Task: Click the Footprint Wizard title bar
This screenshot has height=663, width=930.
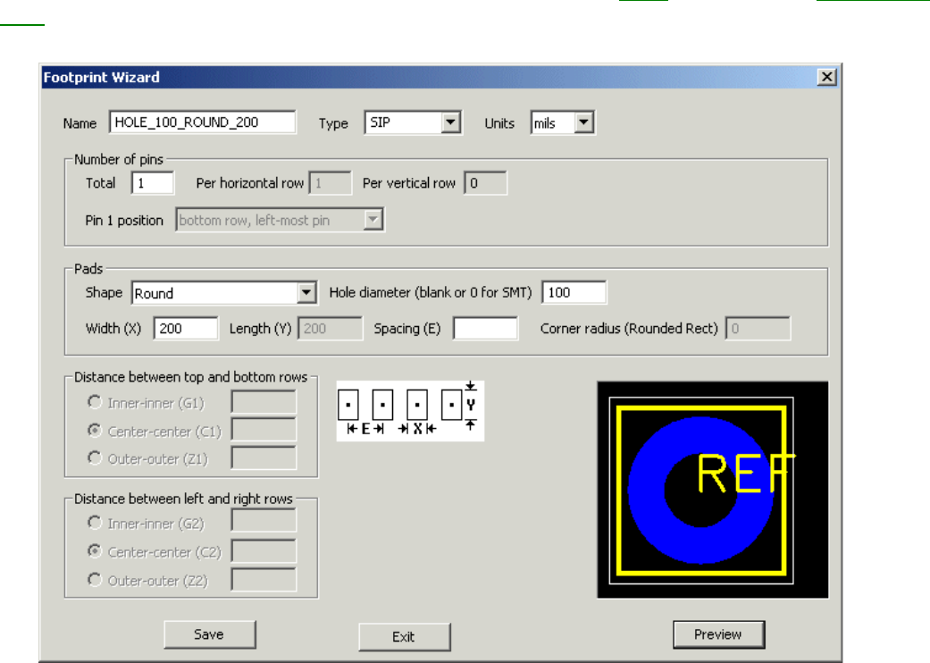Action: pyautogui.click(x=439, y=77)
